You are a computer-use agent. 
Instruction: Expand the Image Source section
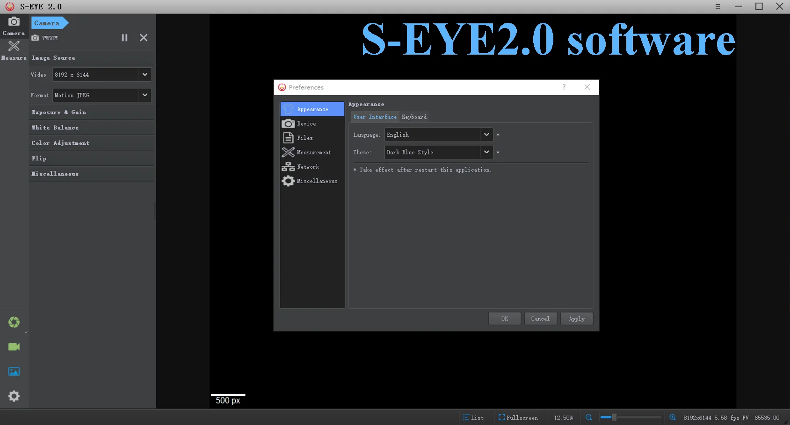[x=92, y=58]
